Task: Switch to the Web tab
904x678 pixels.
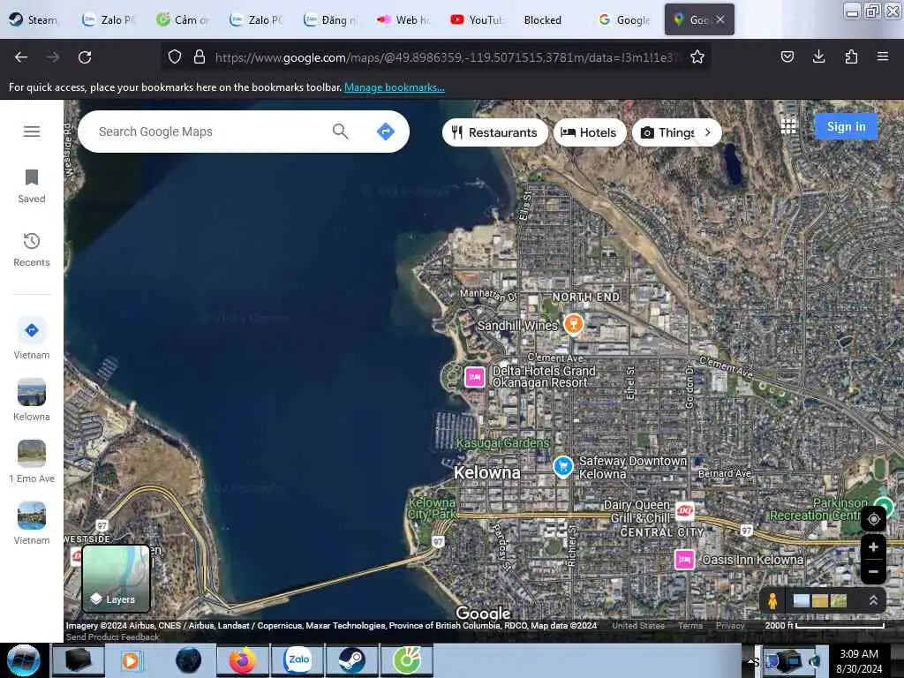Action: [x=403, y=19]
